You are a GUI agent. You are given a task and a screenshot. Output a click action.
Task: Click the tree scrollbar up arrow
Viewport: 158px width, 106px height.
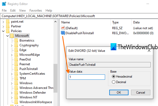(x=55, y=22)
